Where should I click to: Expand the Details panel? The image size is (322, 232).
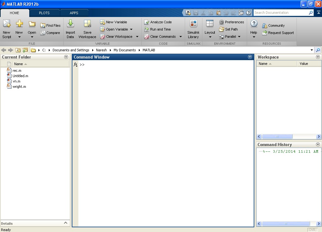coord(65,223)
